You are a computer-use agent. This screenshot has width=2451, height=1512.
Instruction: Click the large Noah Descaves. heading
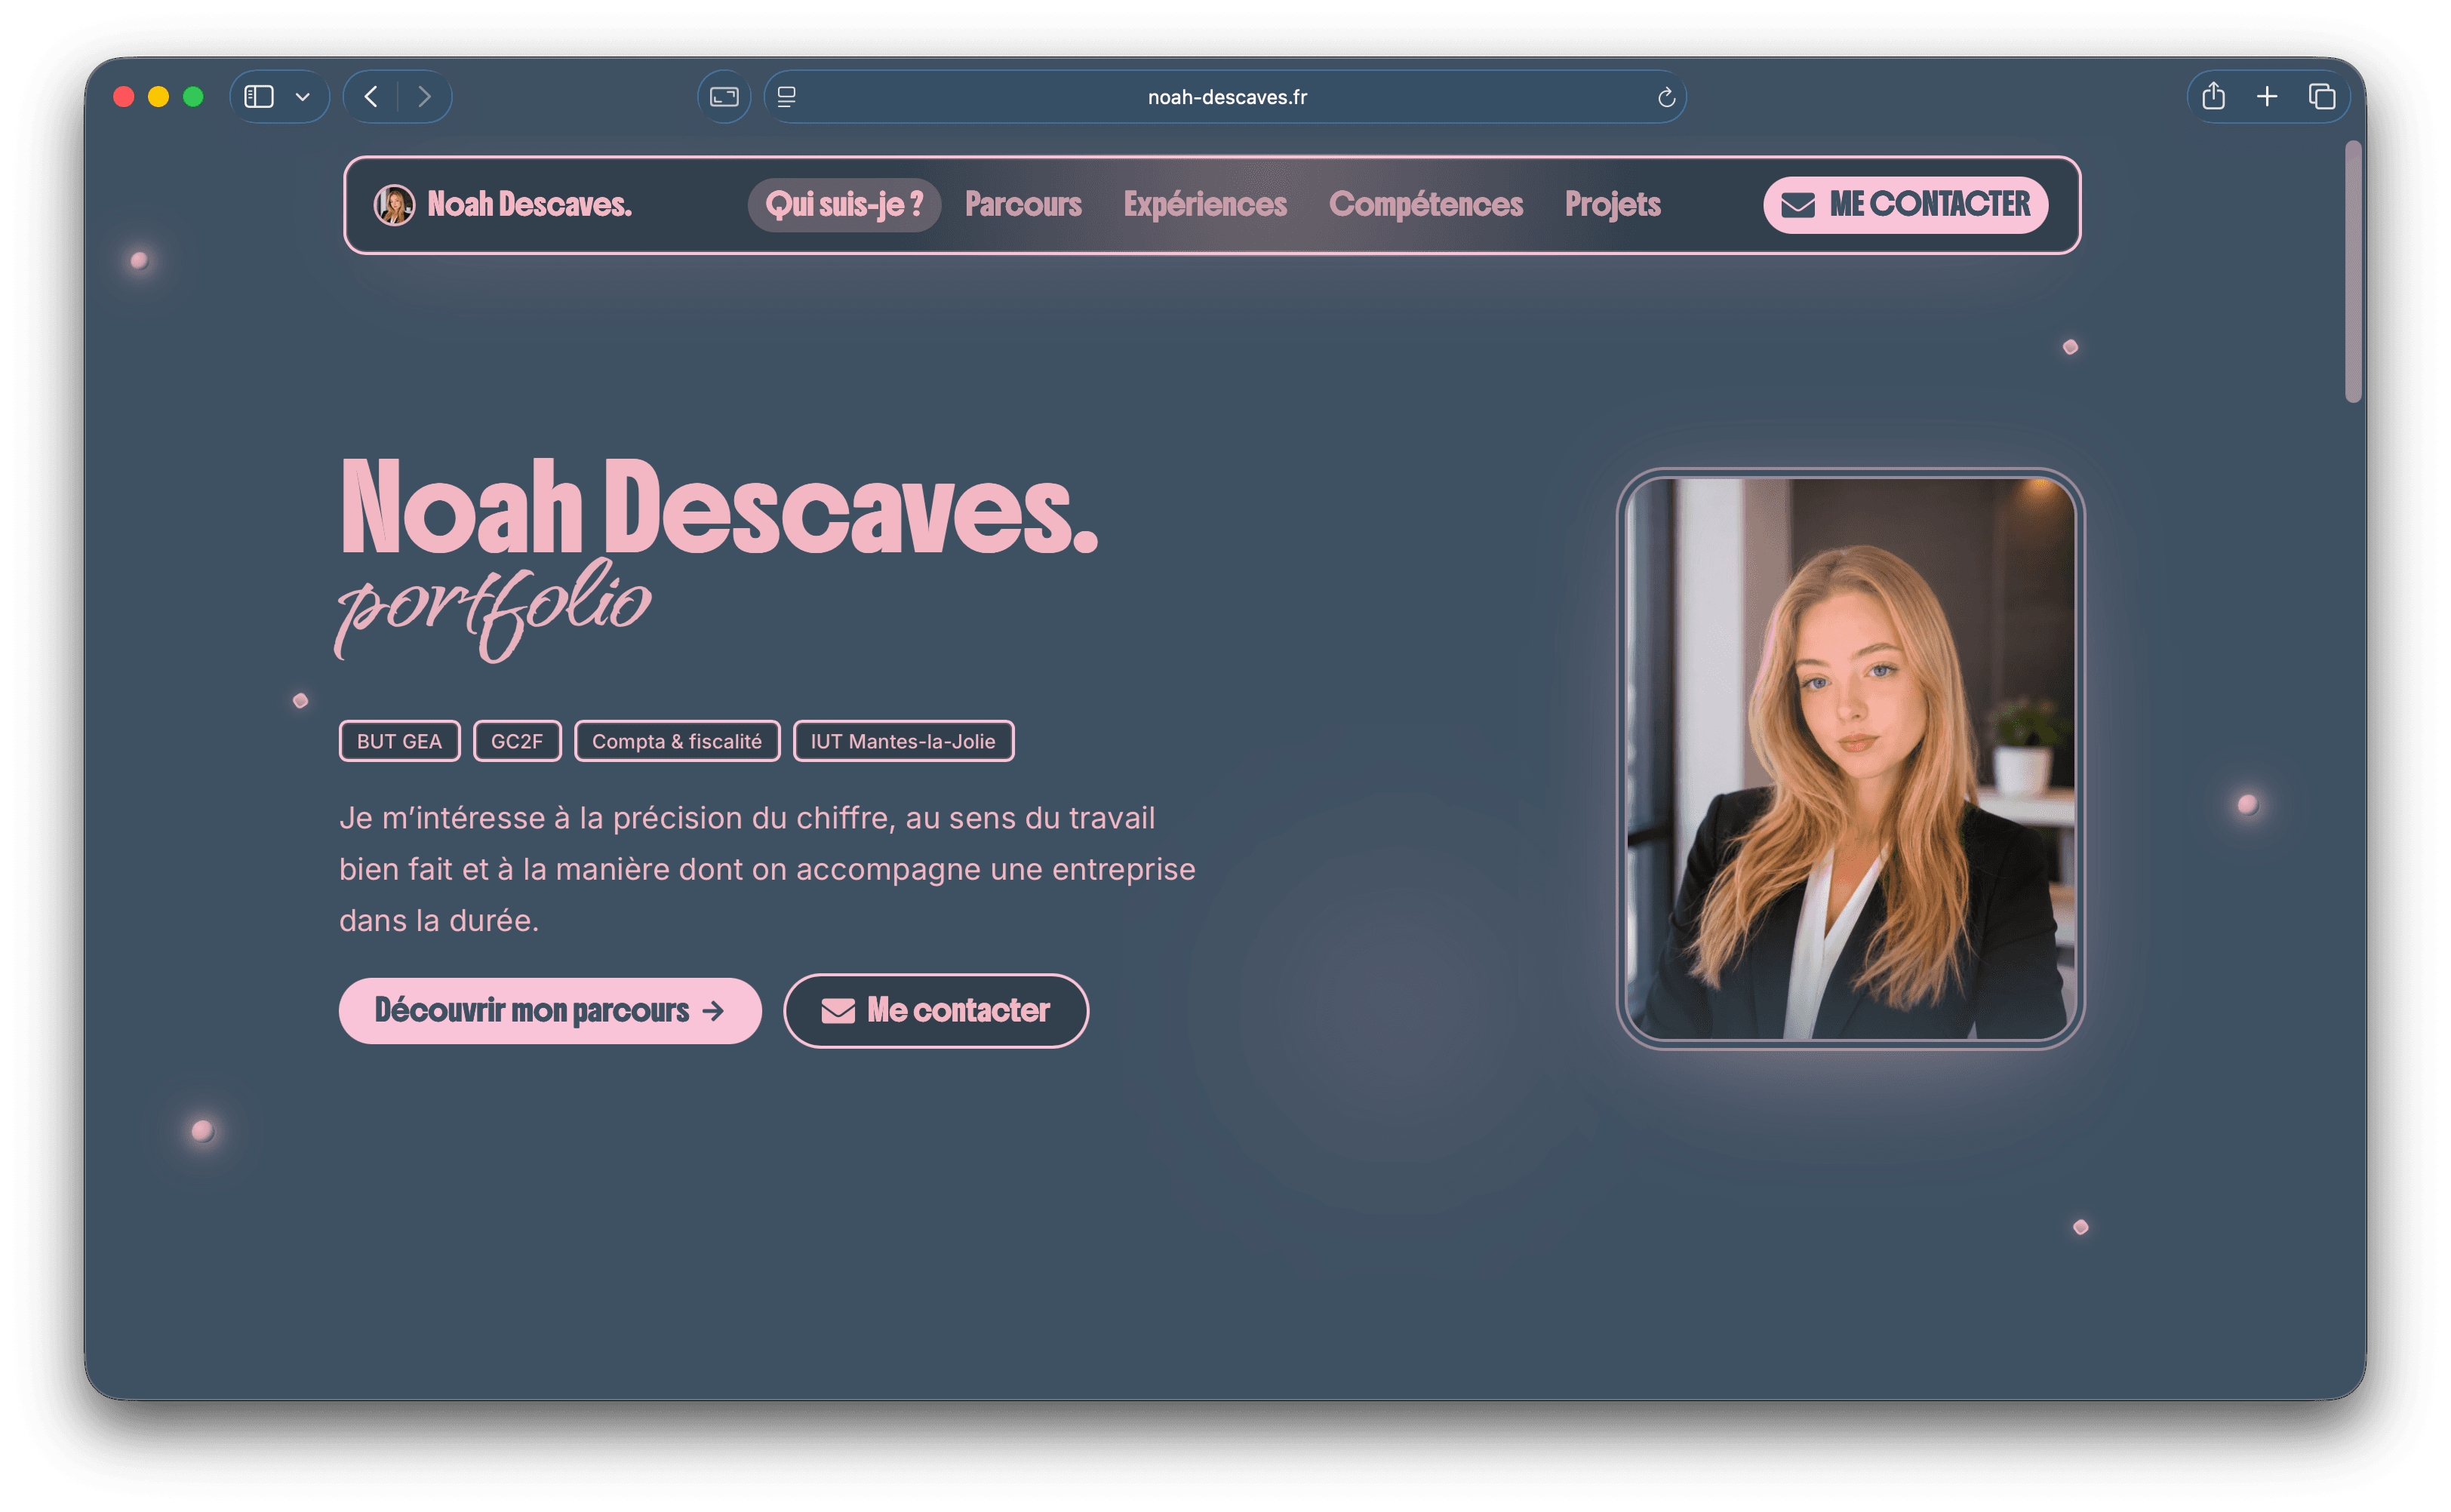(719, 507)
